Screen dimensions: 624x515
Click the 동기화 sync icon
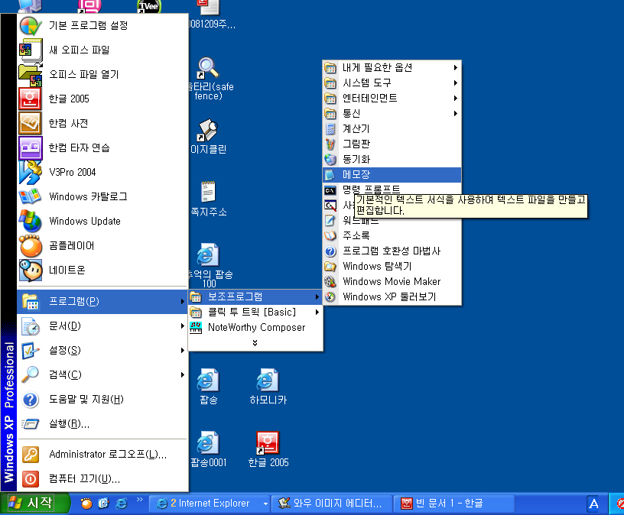(x=330, y=160)
